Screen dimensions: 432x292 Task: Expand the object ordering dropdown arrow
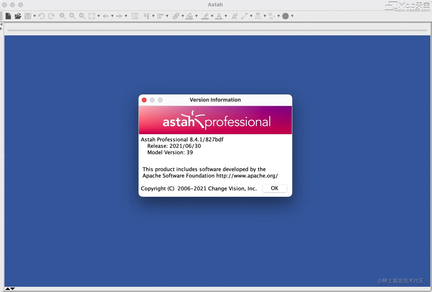click(x=183, y=16)
